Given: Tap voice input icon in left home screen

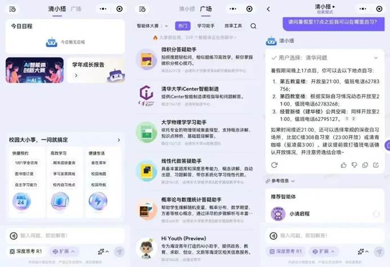Looking at the screenshot, I should point(14,236).
